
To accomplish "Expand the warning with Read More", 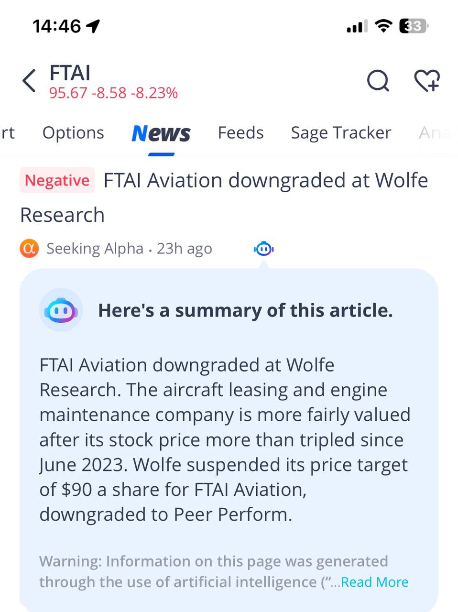I will pos(374,582).
